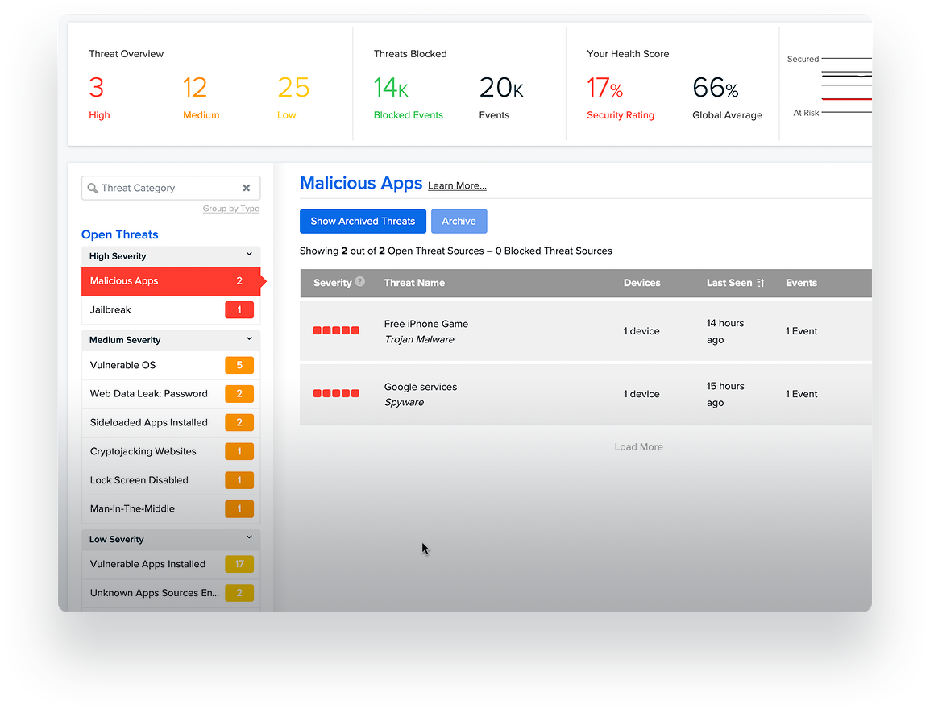Screen dimensions: 934x709
Task: Open the Learn More link
Action: [x=457, y=186]
